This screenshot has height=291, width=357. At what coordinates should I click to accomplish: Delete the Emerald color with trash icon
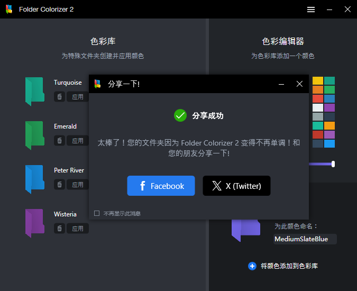tap(60, 141)
